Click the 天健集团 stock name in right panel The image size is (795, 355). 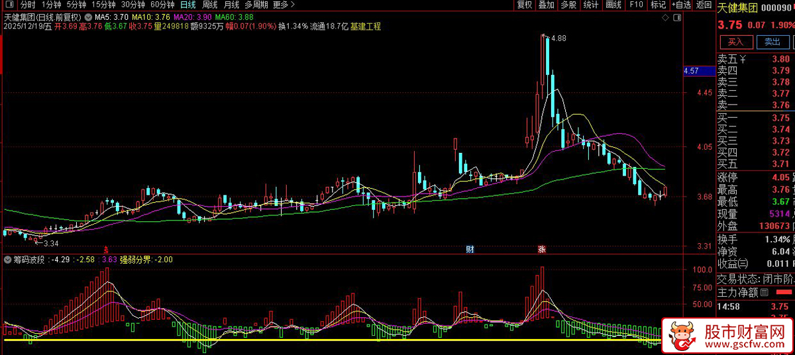click(x=737, y=8)
